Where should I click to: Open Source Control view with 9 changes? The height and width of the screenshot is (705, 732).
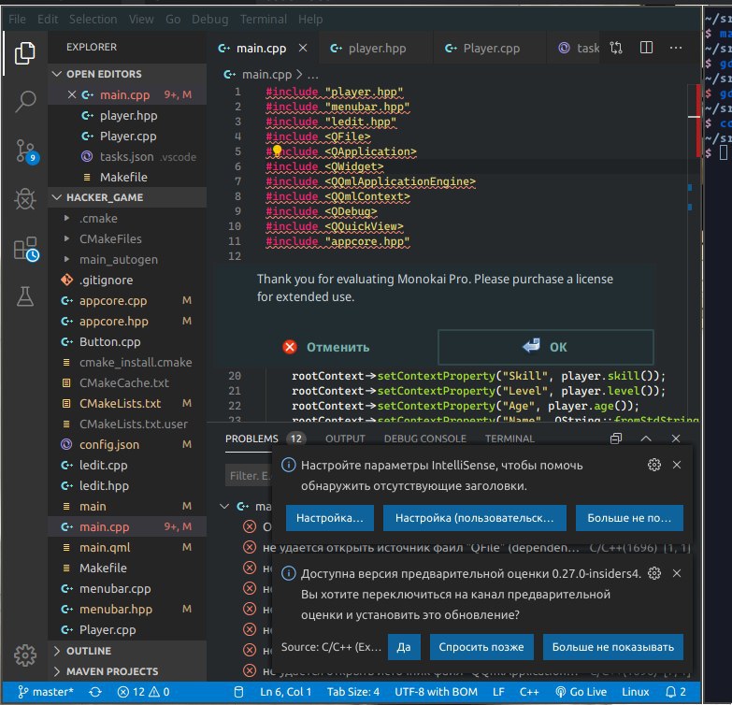tap(25, 151)
